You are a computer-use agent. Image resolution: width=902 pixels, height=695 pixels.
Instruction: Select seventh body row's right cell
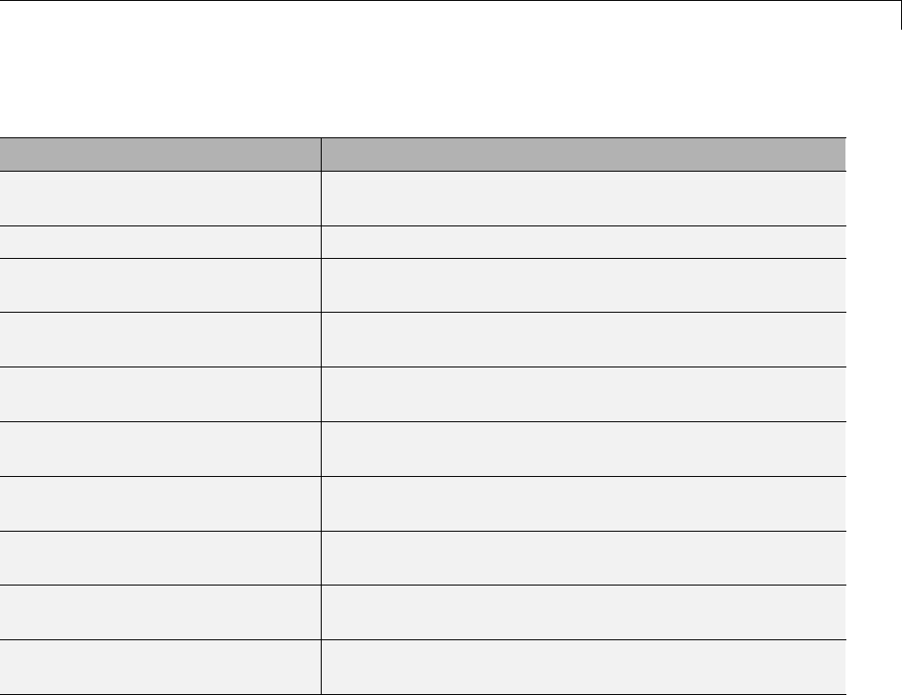coord(583,503)
